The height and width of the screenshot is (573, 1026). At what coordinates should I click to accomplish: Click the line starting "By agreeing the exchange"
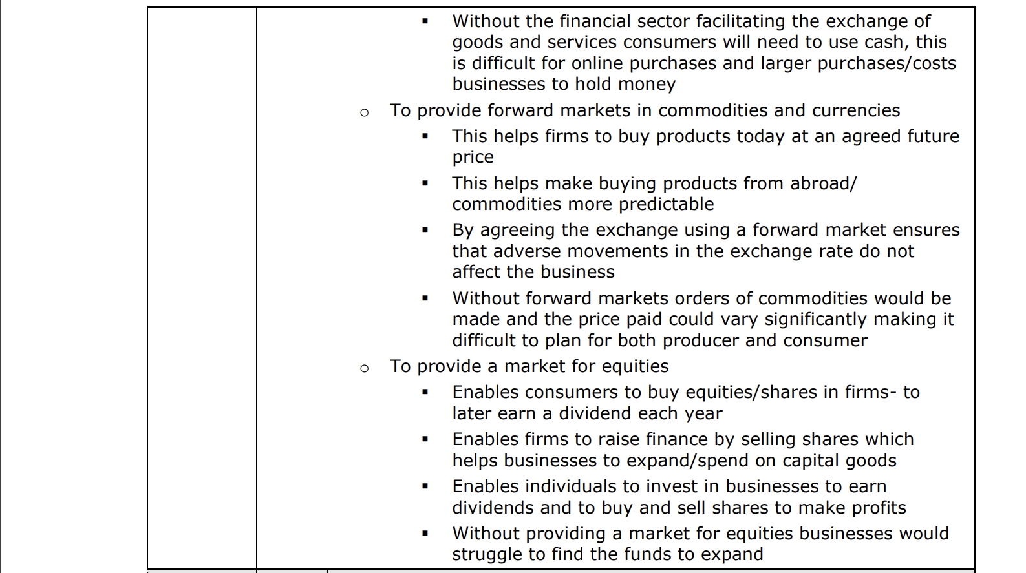click(x=705, y=230)
